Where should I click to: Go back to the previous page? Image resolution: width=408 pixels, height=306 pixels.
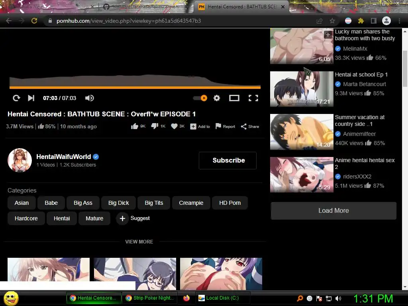(9, 21)
